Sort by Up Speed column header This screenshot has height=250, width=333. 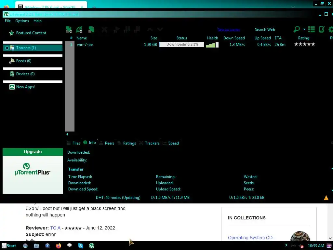(x=262, y=38)
